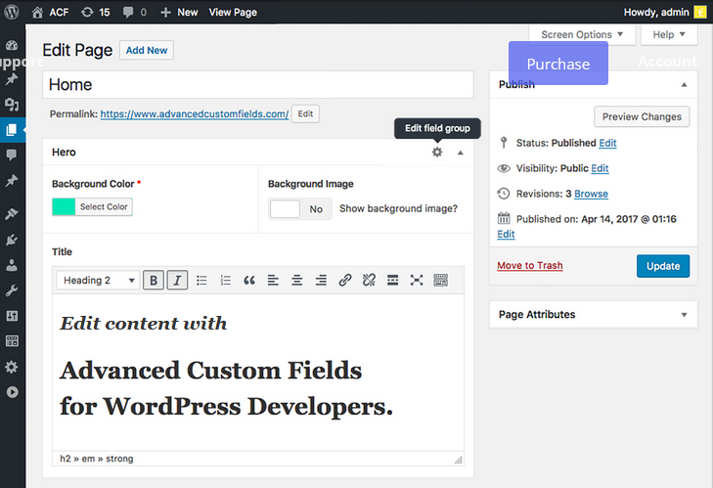Viewport: 713px width, 488px height.
Task: Open the Tools wrench icon in sidebar
Action: pos(12,290)
